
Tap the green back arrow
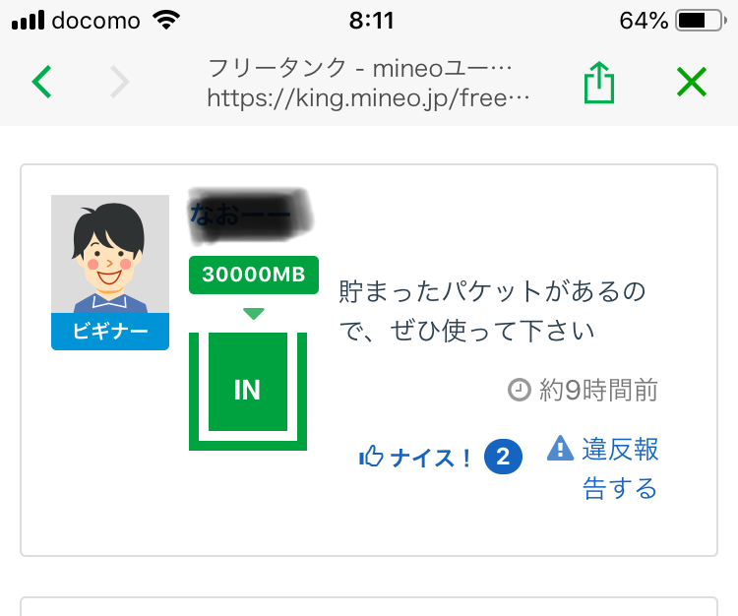[x=41, y=82]
